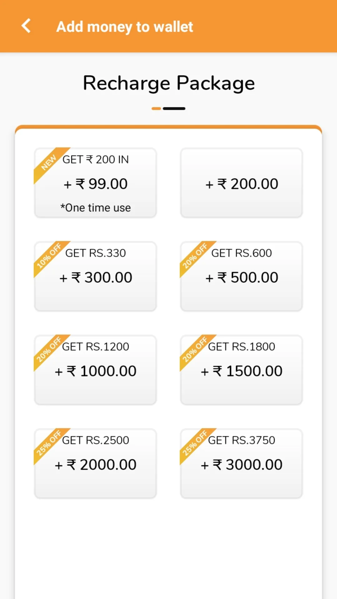
Task: Tap 20% OFF ribbon on ₹1500 package
Action: (x=195, y=350)
